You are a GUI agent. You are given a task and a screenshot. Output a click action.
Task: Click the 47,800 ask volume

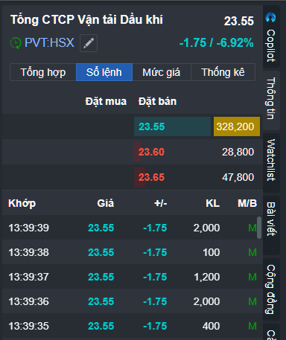pyautogui.click(x=238, y=177)
